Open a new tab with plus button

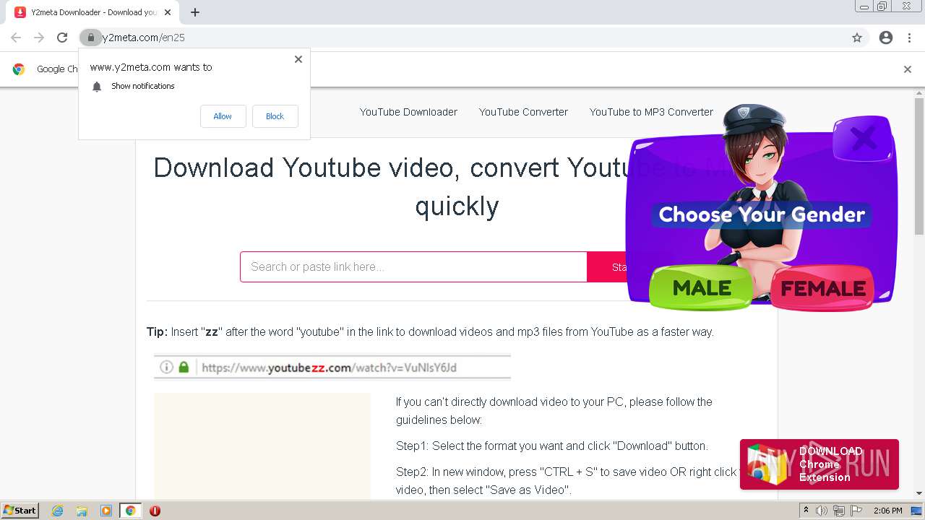(195, 12)
